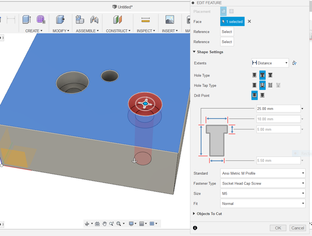Open the CREATE menu
The image size is (312, 236).
pos(34,31)
